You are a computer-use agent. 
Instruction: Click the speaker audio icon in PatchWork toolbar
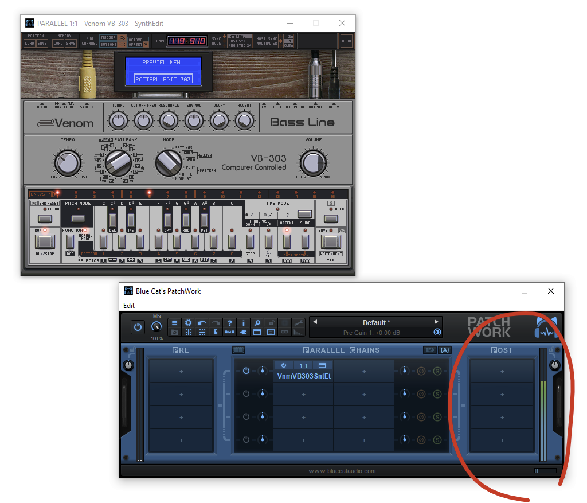tap(243, 332)
